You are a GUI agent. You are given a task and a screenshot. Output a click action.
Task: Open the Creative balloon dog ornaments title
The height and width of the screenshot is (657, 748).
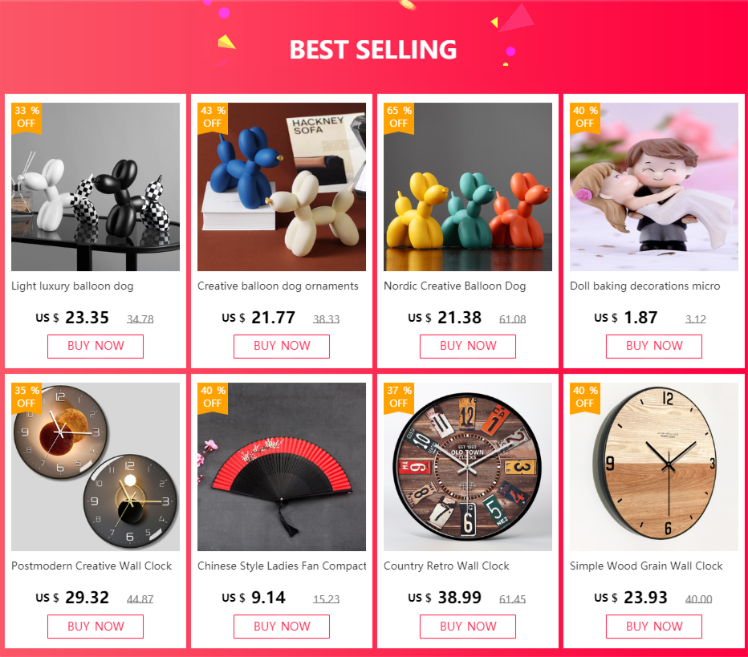click(278, 286)
